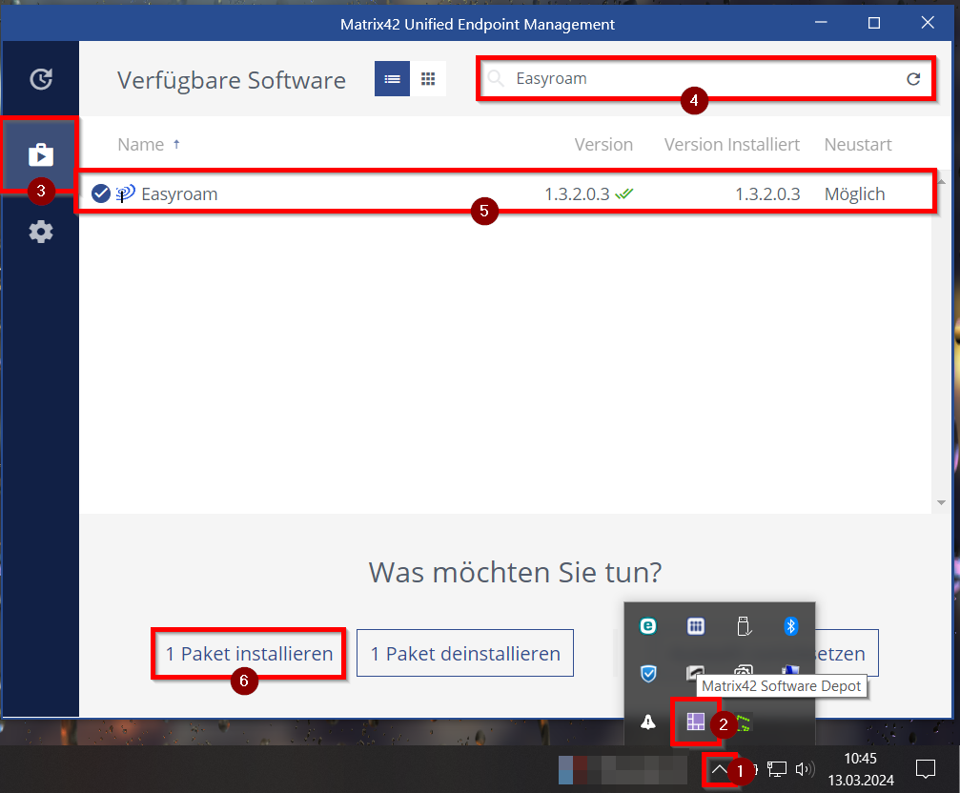Select the Easyroam package name
The width and height of the screenshot is (960, 793).
pyautogui.click(x=179, y=194)
